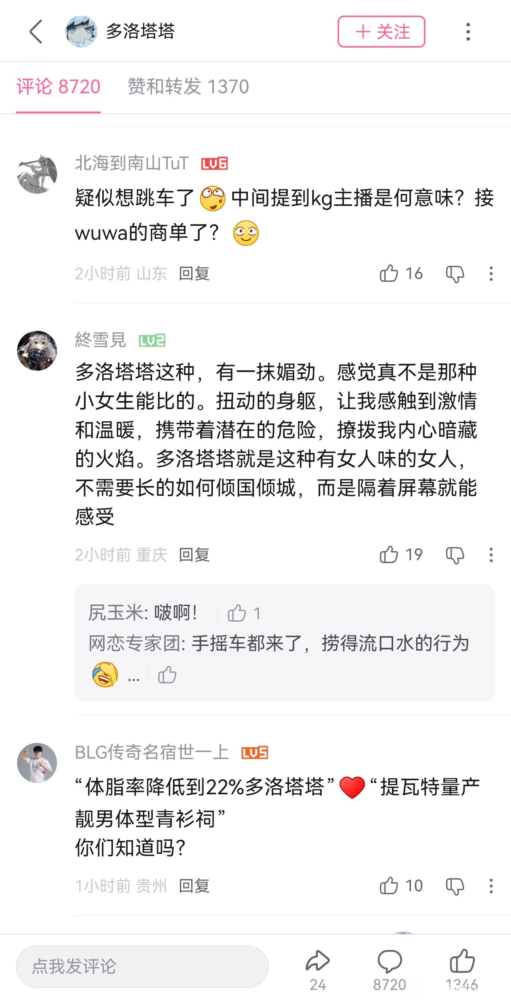Select the 评论 8720 tab
This screenshot has height=1004, width=511.
pos(59,86)
